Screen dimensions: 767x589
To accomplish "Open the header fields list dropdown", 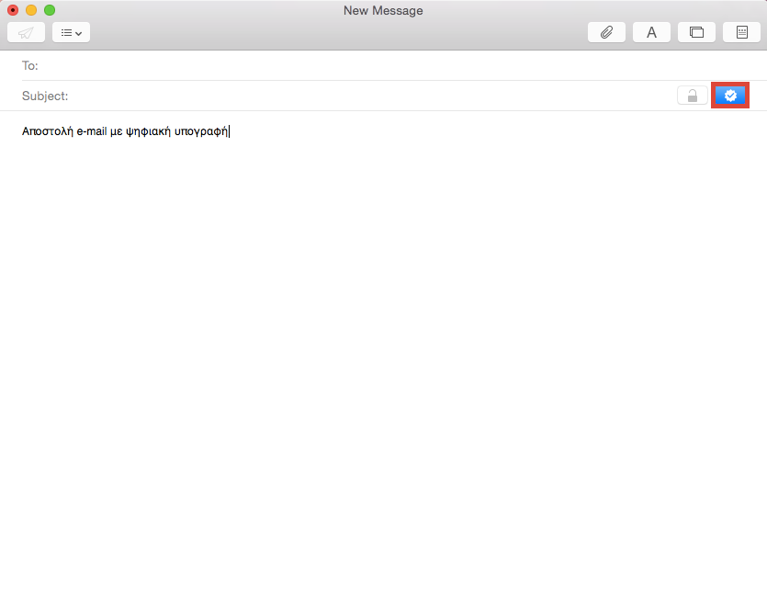I will tap(71, 33).
